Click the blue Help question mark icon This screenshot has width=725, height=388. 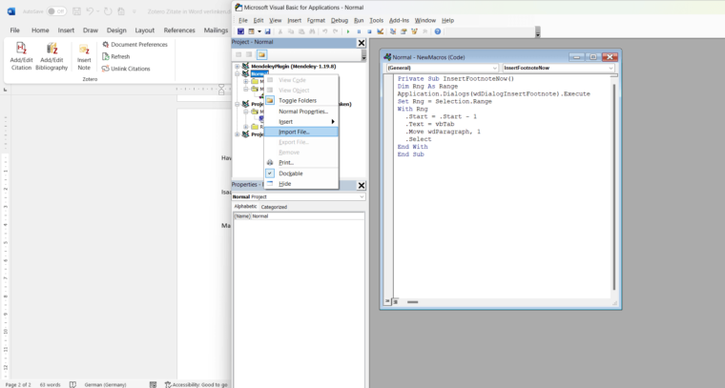click(438, 31)
